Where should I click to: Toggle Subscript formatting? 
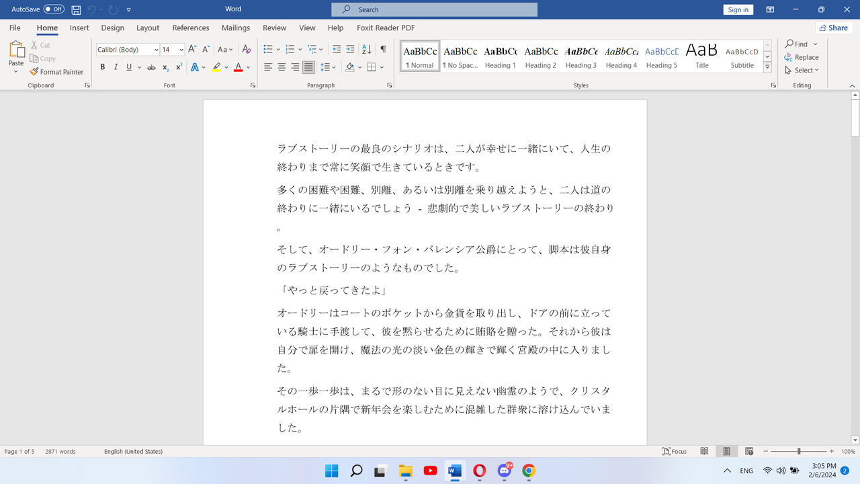point(166,67)
